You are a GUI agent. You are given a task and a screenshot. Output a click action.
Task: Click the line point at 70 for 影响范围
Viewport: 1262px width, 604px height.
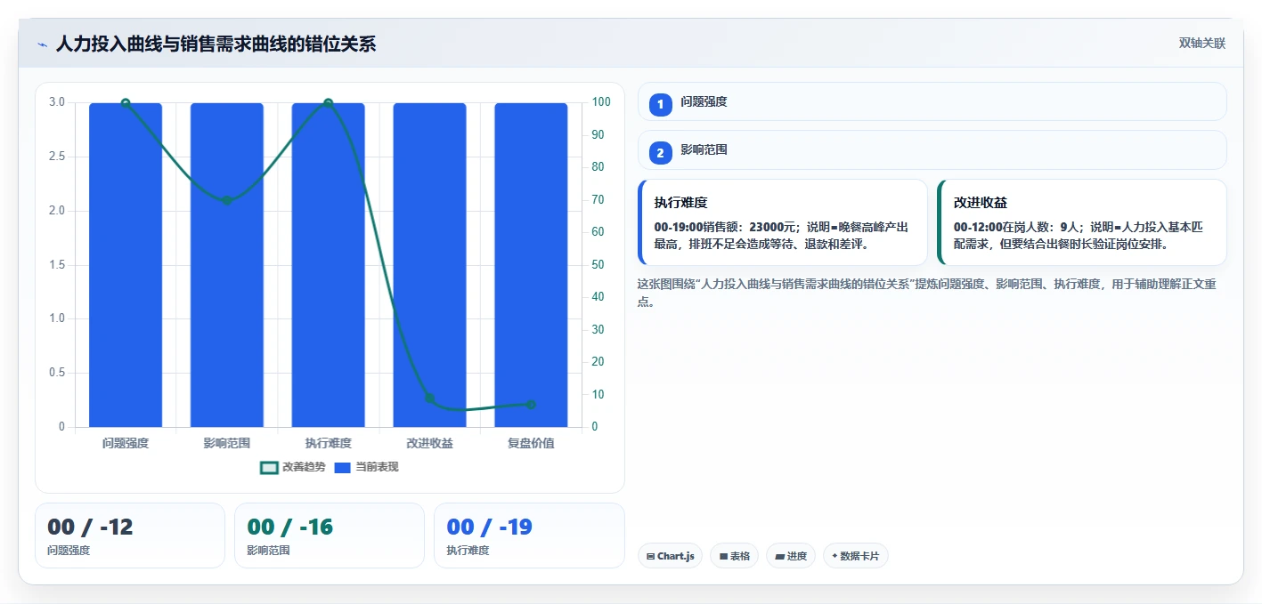[x=227, y=200]
